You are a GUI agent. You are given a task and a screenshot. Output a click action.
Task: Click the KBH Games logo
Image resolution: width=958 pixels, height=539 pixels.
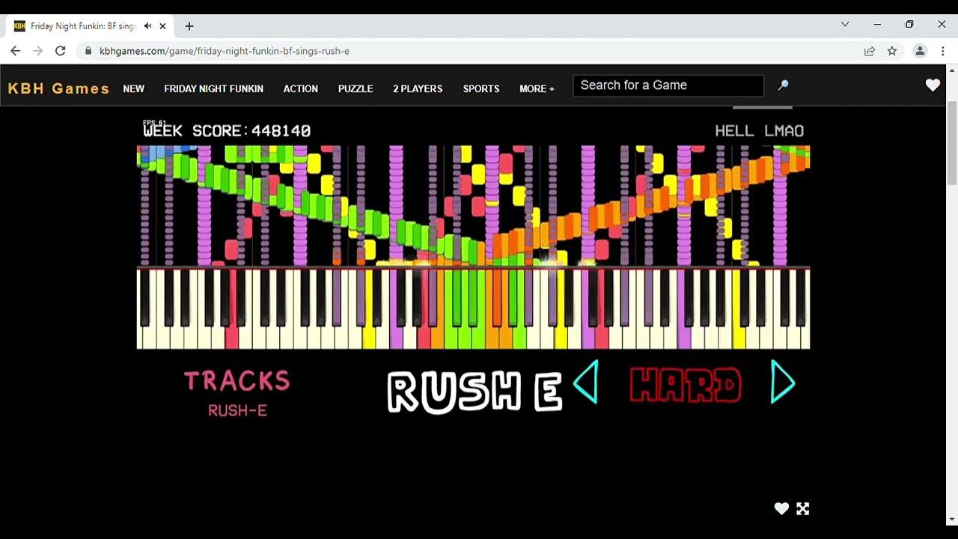[x=58, y=88]
